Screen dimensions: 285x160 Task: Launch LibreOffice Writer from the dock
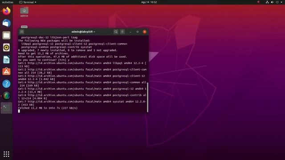pos(6,60)
